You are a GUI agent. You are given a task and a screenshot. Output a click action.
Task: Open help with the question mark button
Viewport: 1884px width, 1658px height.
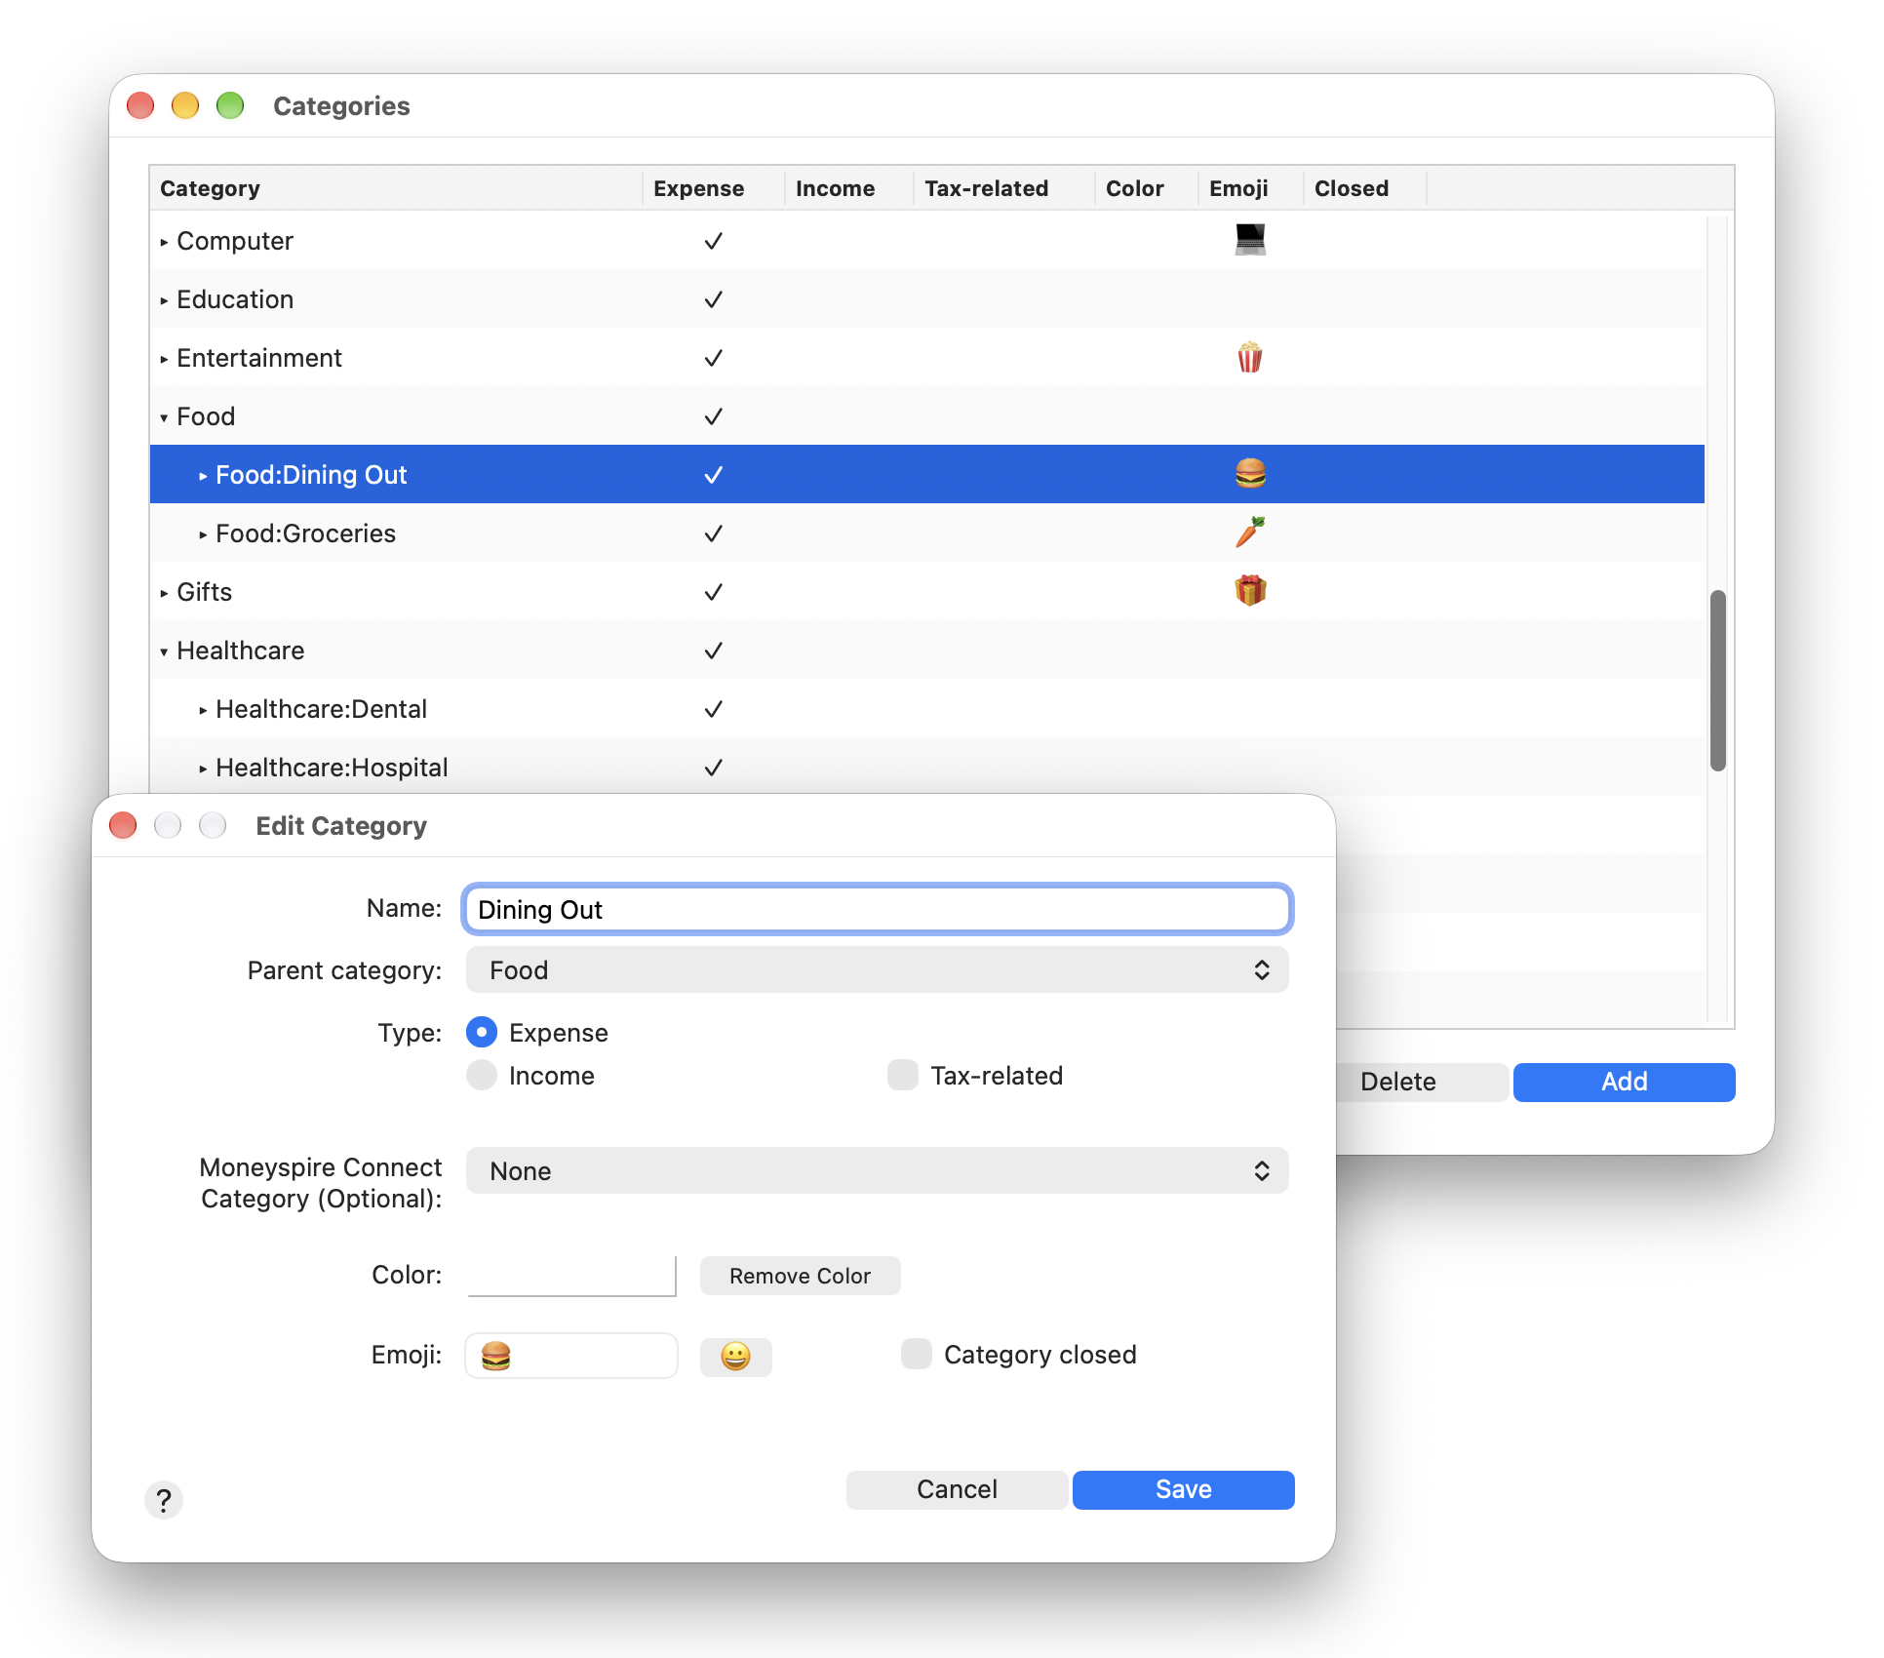[164, 1499]
